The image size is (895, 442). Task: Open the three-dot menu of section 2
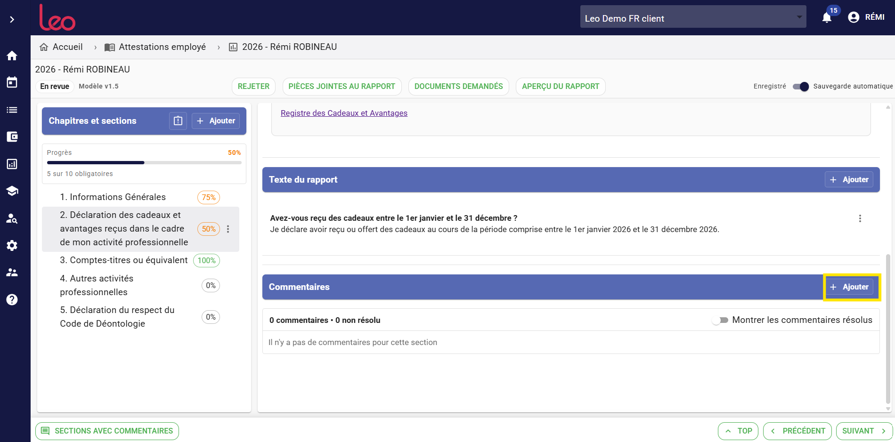[228, 229]
